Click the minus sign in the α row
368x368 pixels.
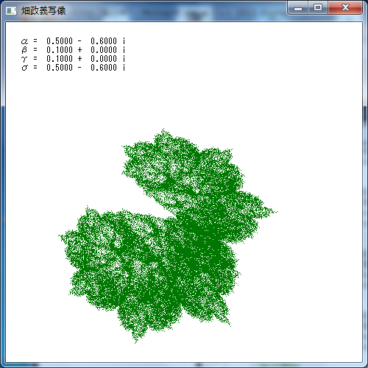pyautogui.click(x=79, y=41)
